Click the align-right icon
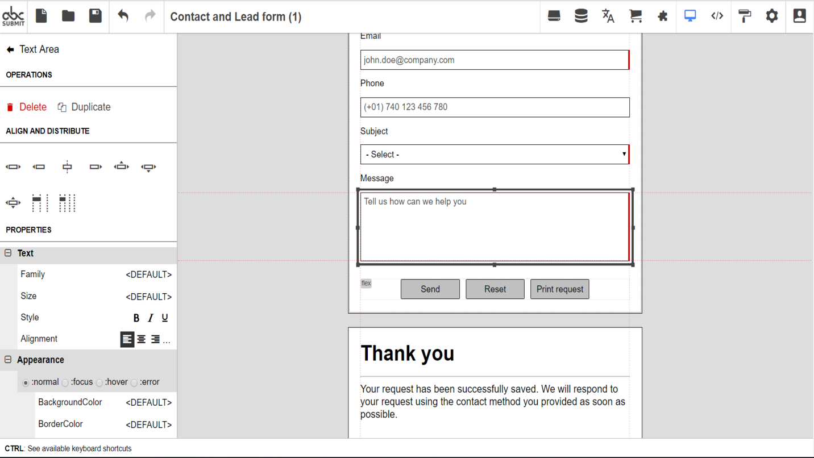The width and height of the screenshot is (814, 458). (95, 166)
